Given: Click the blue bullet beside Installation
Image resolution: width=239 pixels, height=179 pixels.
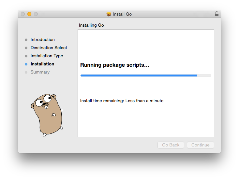Looking at the screenshot, I should pos(26,64).
